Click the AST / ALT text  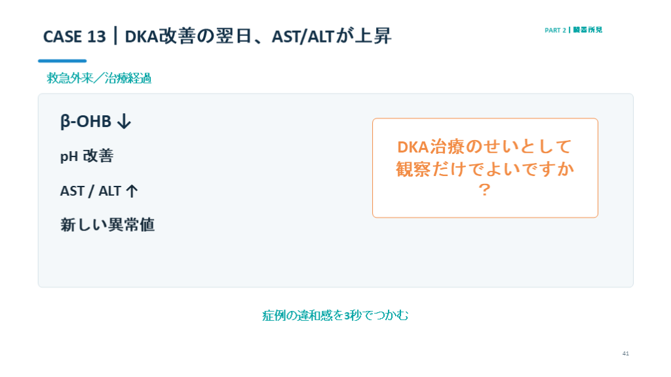(90, 190)
